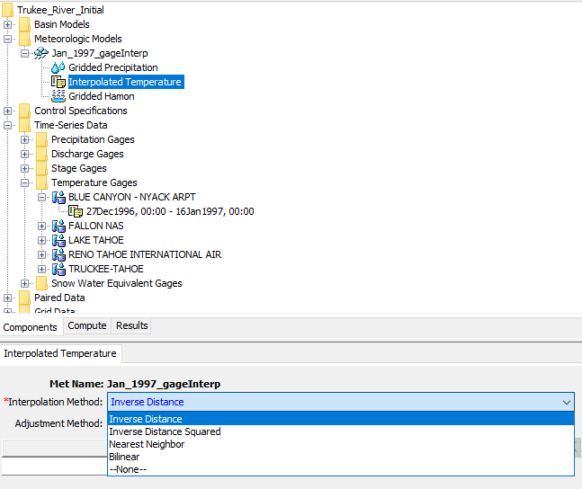This screenshot has width=582, height=489.
Task: Click the Gridded Precipitation raindrop icon
Action: [x=58, y=67]
